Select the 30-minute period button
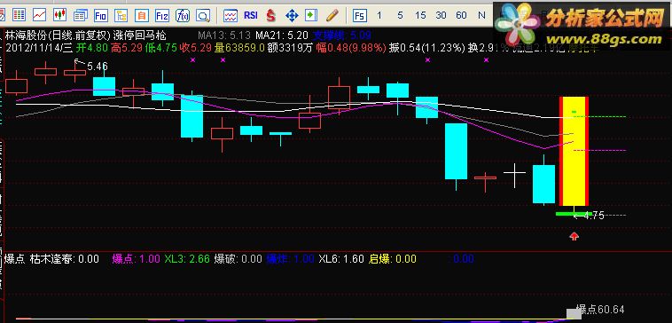Viewport: 672px width, 323px height. [x=441, y=15]
